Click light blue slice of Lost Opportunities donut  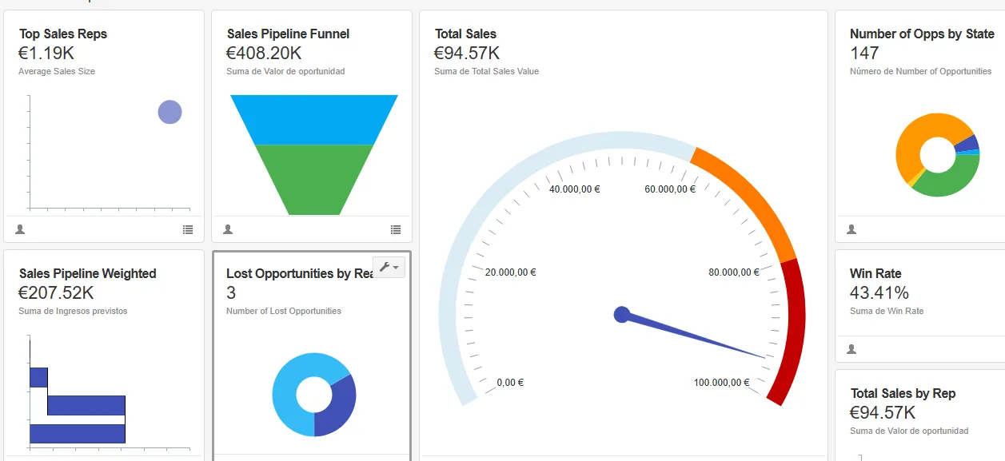pyautogui.click(x=289, y=384)
